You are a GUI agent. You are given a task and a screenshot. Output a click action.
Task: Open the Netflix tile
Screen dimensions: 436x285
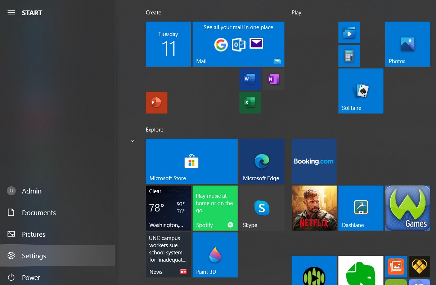314,208
